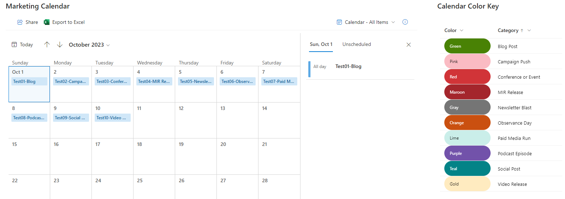Go to next month with down arrow

(x=60, y=44)
